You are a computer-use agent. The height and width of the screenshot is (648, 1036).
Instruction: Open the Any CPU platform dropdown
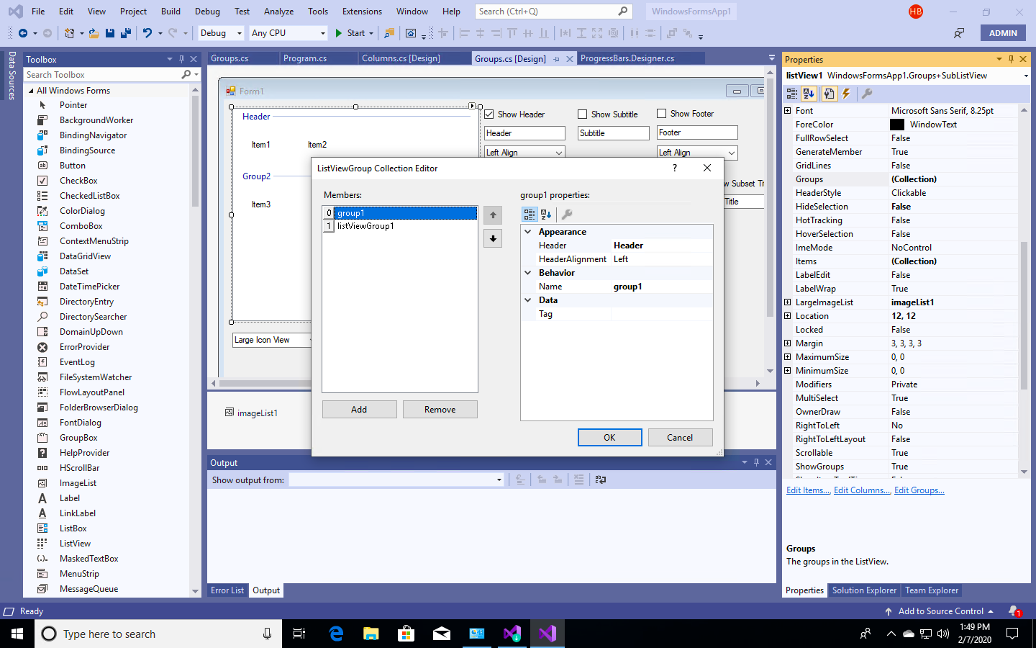click(324, 33)
